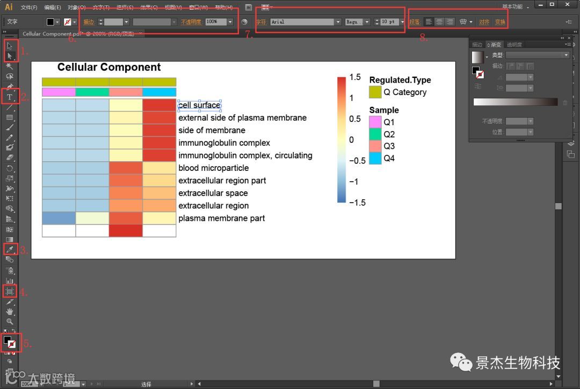This screenshot has width=580, height=389.
Task: Select the Lasso tool
Action: tap(10, 76)
